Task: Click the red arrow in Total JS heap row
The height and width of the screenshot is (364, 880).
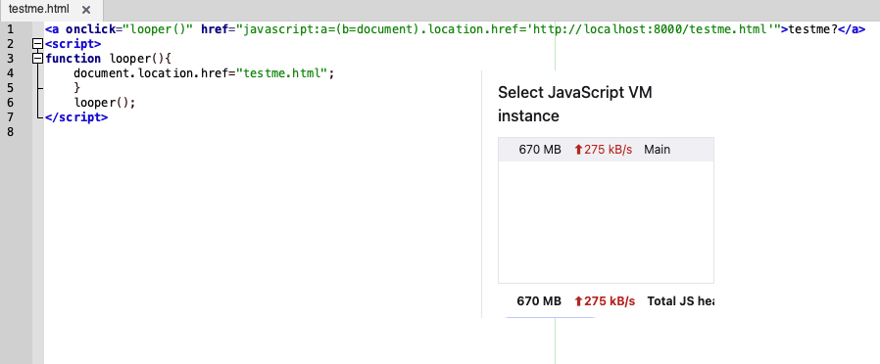Action: [578, 301]
